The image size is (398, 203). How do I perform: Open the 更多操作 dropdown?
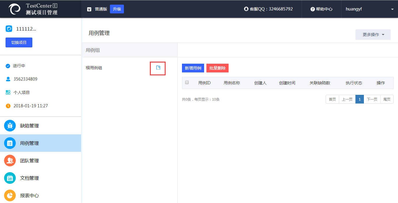tap(373, 35)
